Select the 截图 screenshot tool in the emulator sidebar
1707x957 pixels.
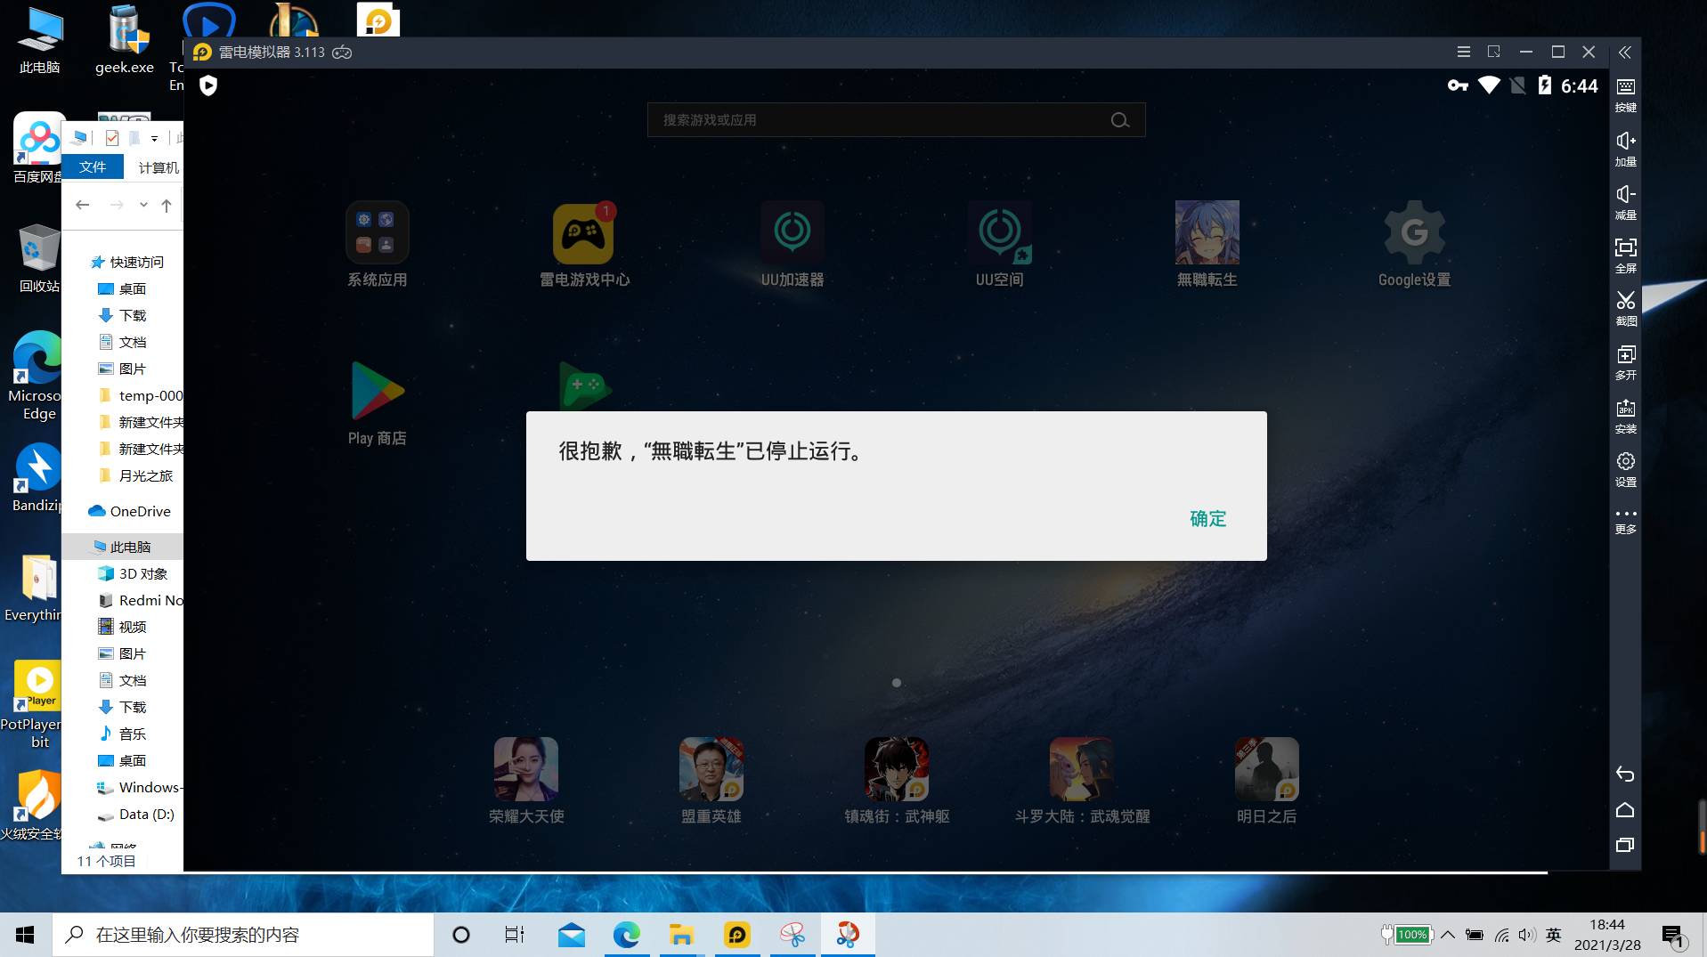pyautogui.click(x=1626, y=309)
